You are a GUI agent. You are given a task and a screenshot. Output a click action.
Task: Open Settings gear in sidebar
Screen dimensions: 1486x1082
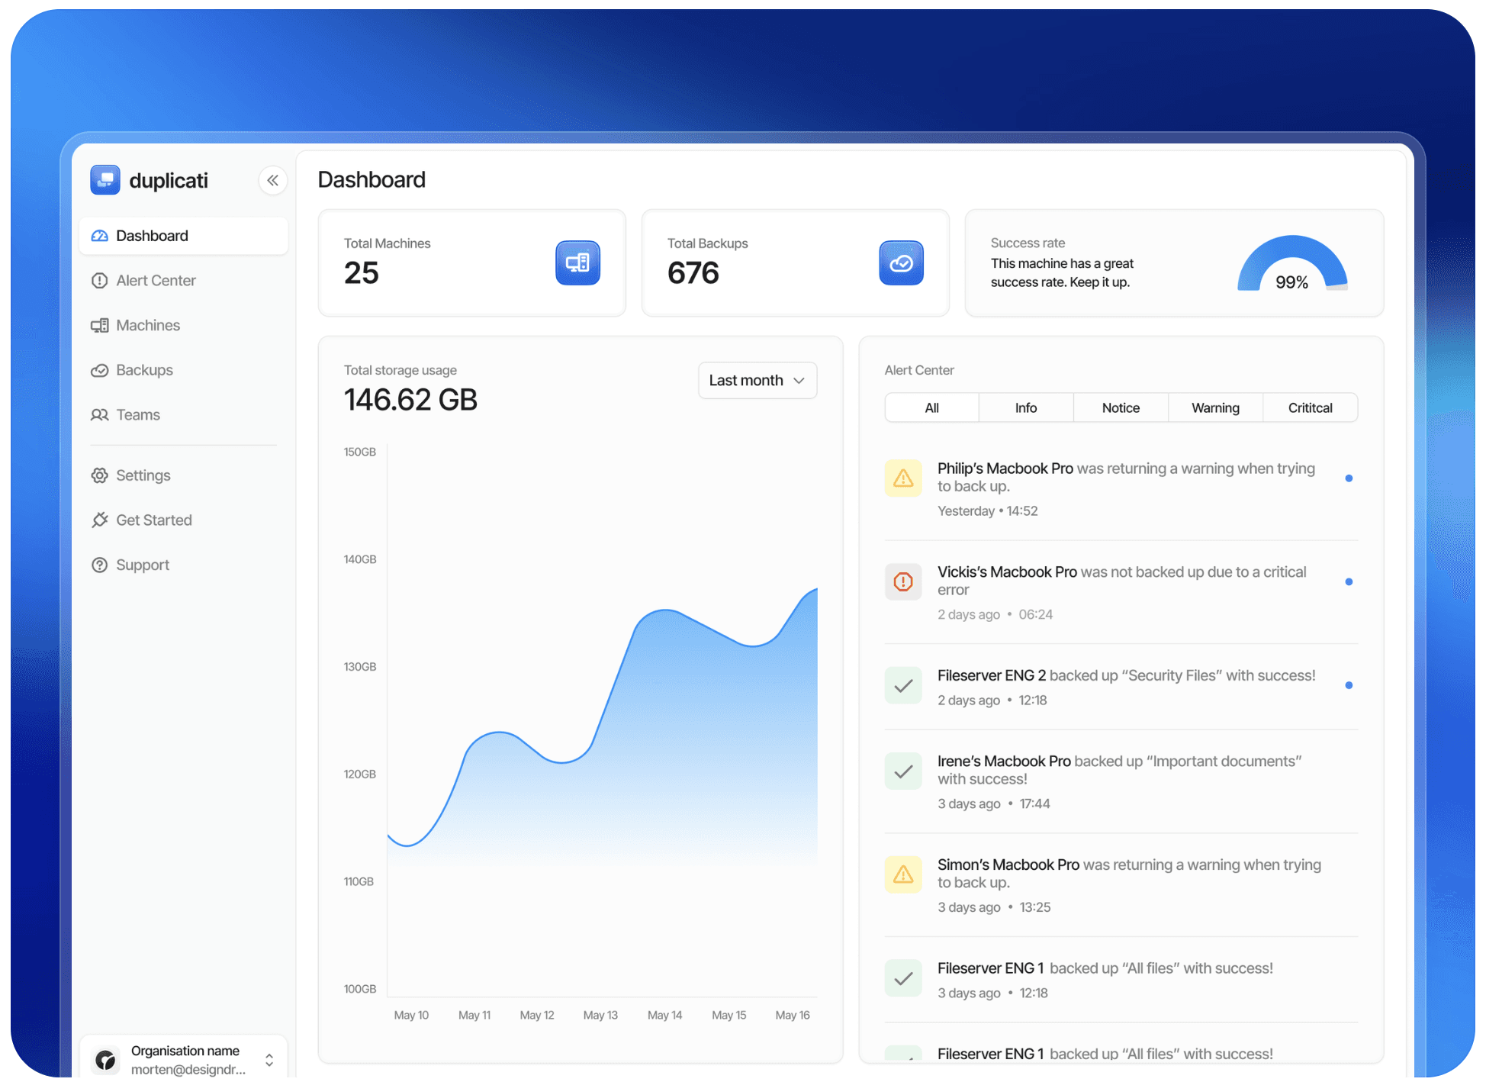point(100,475)
